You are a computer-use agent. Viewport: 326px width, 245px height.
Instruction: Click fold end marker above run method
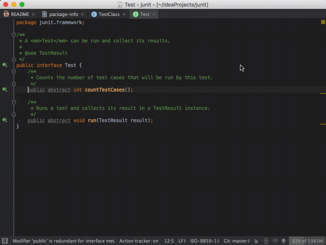(x=14, y=114)
